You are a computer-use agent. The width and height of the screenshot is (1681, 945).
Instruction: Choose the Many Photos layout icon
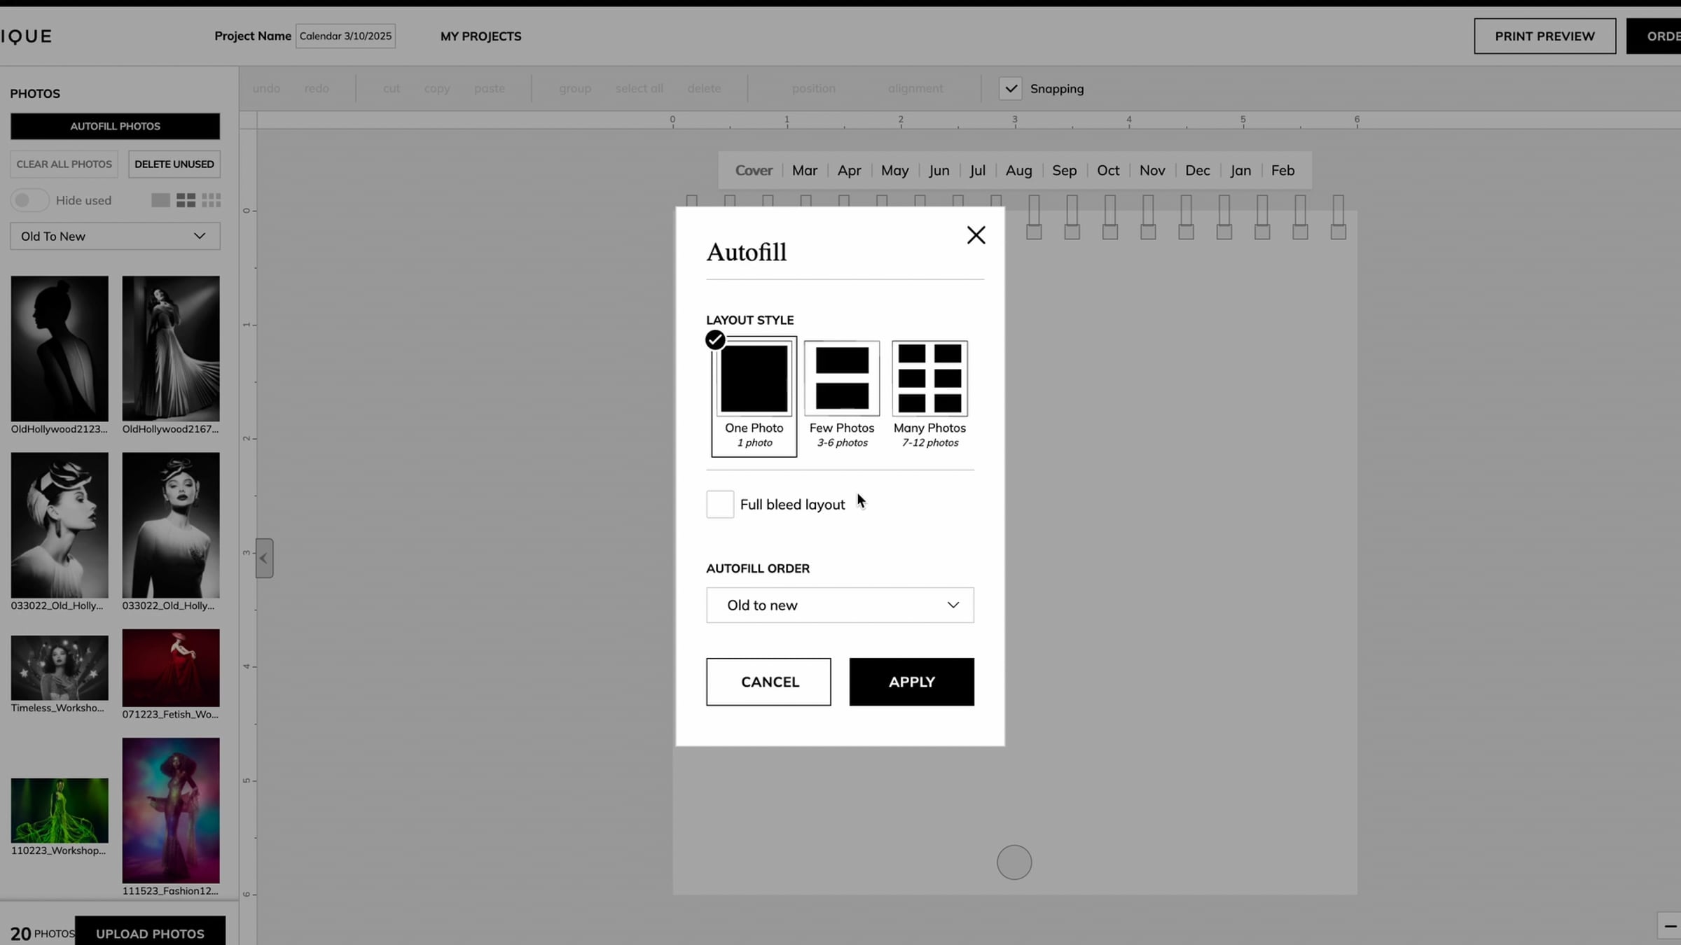pyautogui.click(x=929, y=379)
